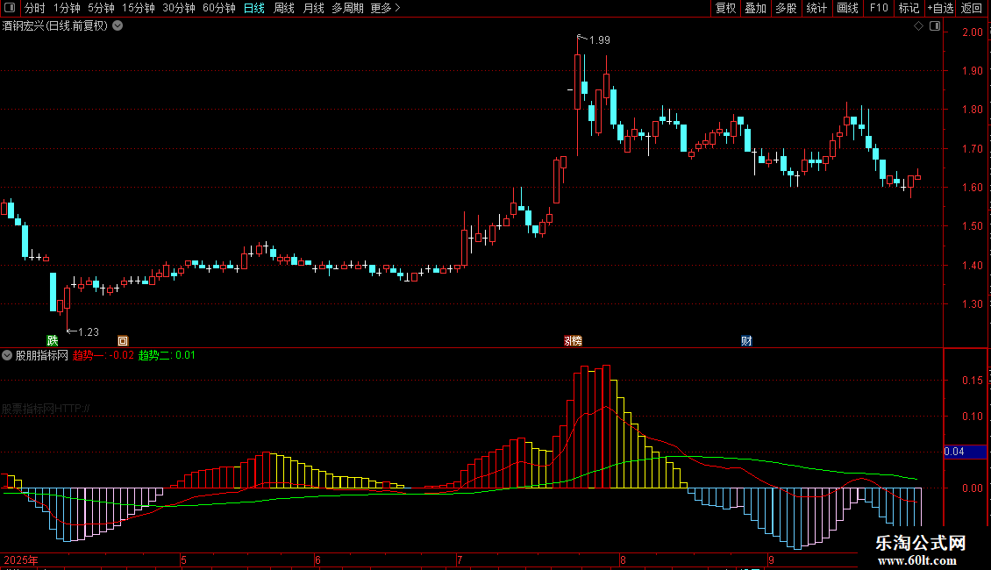Click the 0.10 indicator axis label
Viewport: 991px width, 570px height.
point(972,417)
